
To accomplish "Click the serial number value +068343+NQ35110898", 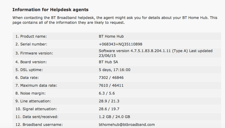I will pyautogui.click(x=120, y=44).
